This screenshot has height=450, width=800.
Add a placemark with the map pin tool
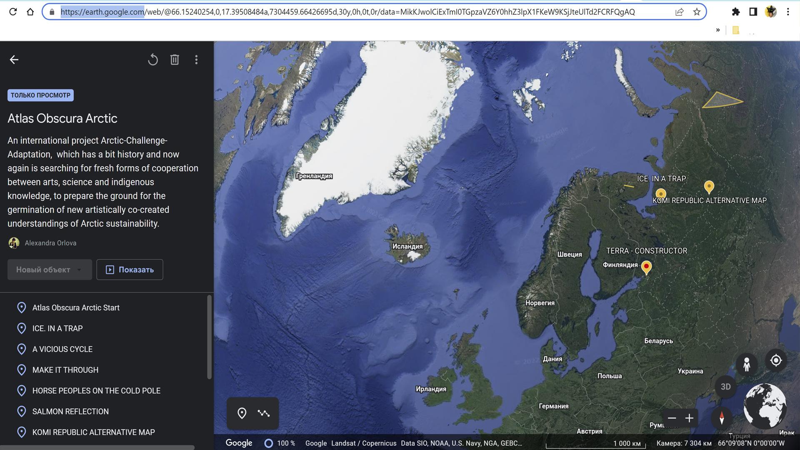point(242,413)
